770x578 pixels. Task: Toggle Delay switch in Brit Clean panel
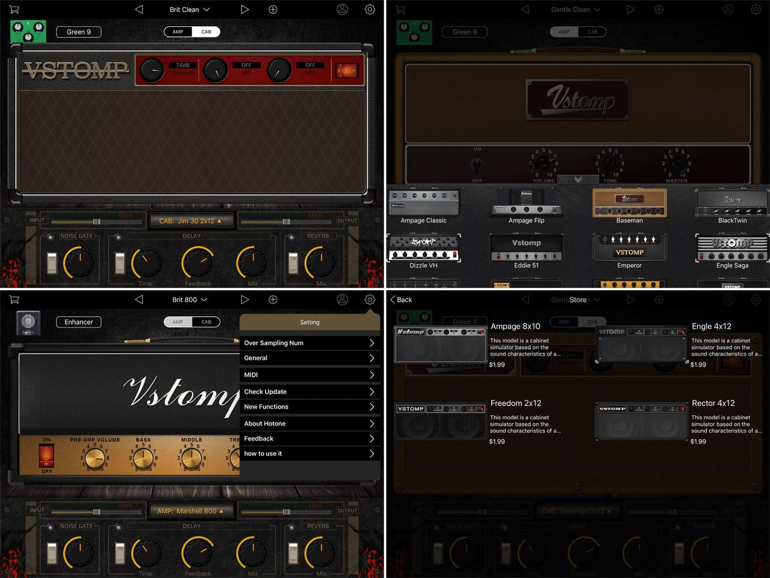click(120, 263)
